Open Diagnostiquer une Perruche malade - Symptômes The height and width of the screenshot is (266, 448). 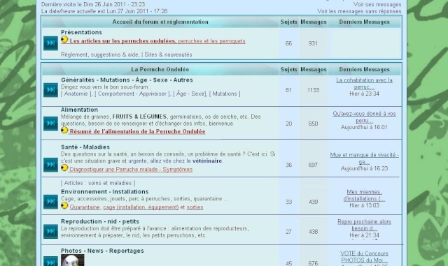pyautogui.click(x=131, y=170)
